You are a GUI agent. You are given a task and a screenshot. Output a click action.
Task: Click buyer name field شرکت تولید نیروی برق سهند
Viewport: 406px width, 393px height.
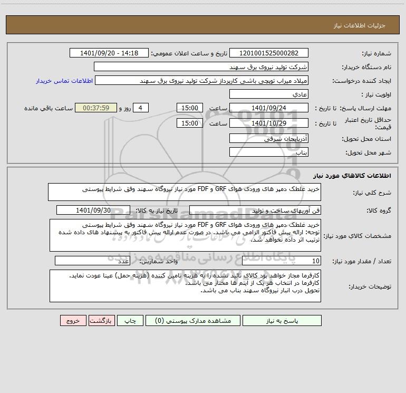(x=201, y=67)
